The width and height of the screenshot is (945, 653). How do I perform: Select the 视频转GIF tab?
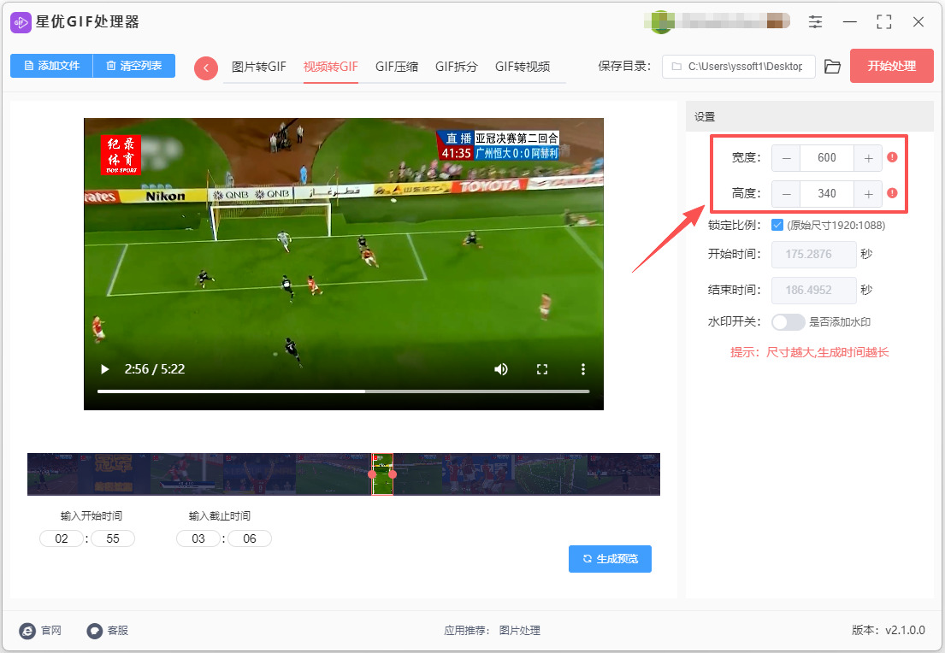tap(331, 67)
